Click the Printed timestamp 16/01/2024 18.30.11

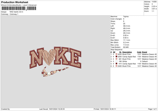pos(108,109)
